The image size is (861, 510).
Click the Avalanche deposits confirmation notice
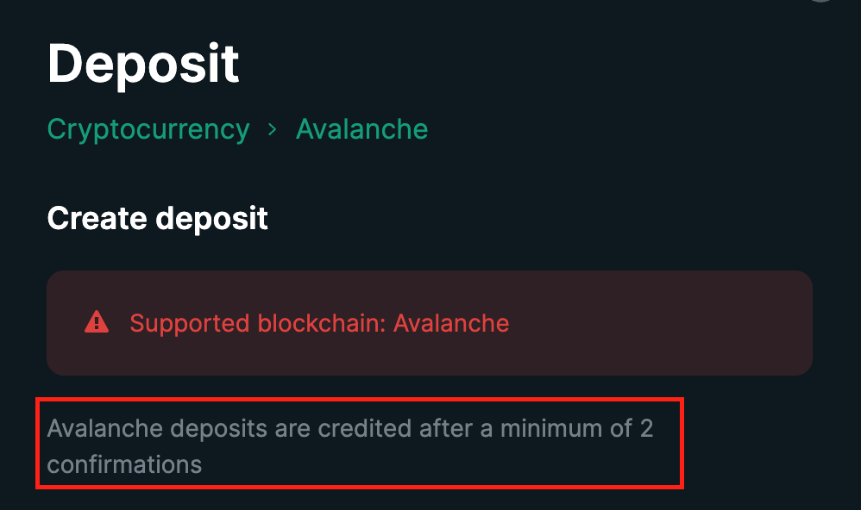coord(349,446)
